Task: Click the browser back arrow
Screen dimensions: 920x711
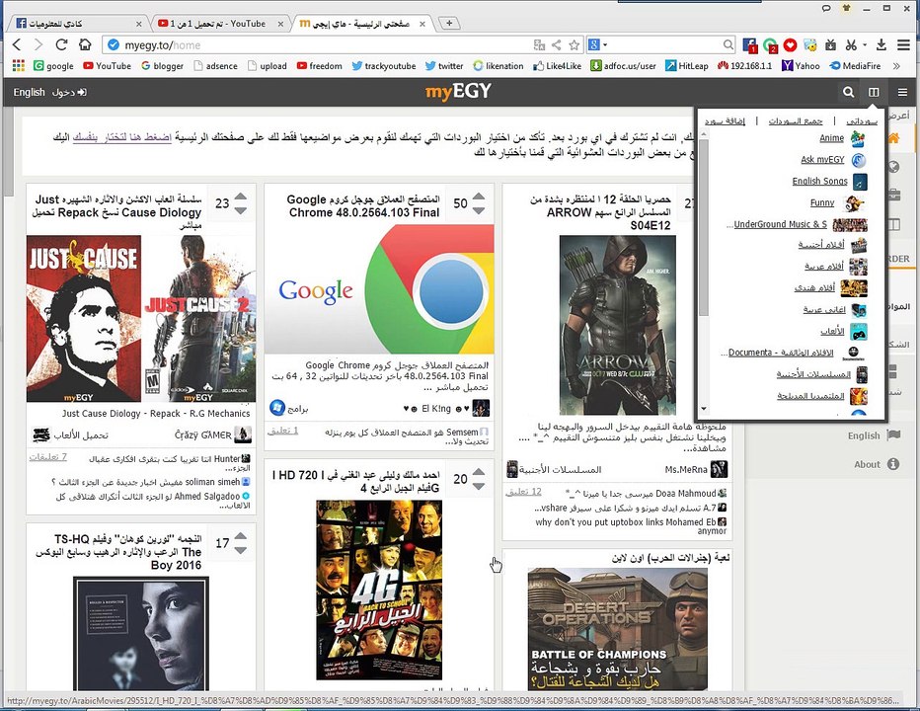Action: [17, 44]
